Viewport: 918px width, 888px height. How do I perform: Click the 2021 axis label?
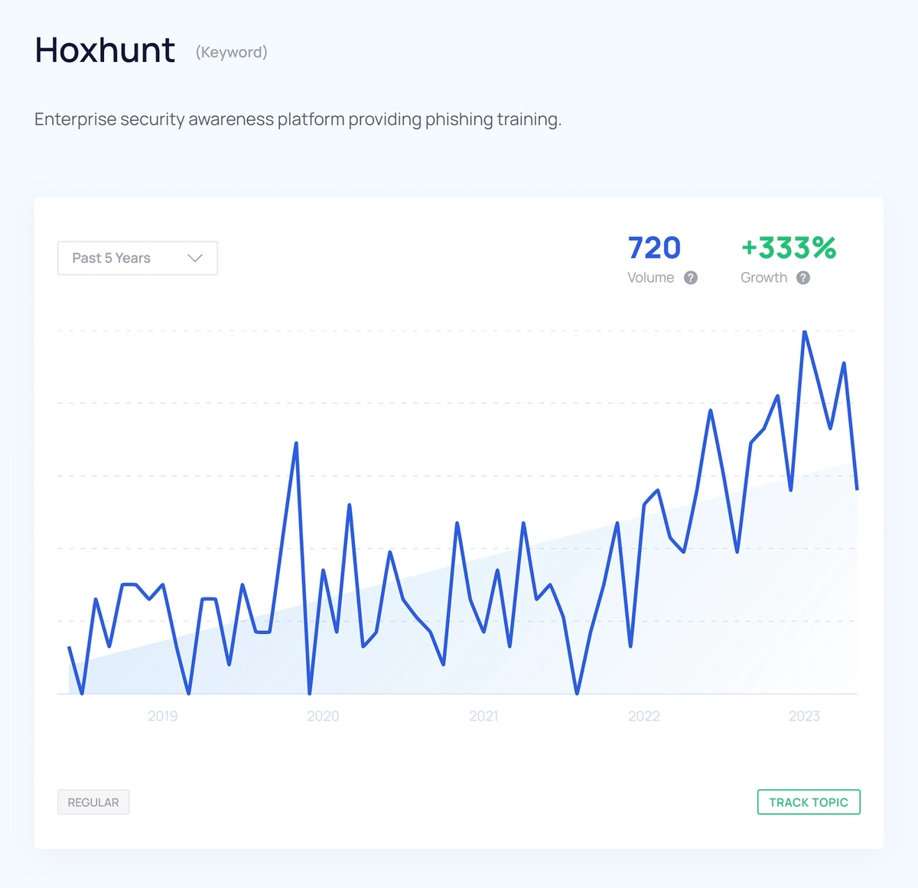tap(483, 716)
